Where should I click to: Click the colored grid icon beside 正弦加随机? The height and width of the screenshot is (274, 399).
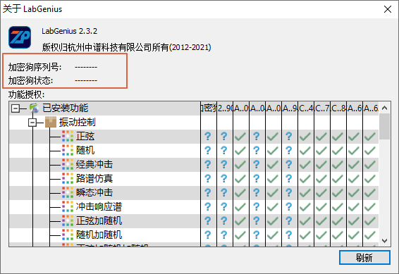(68, 220)
